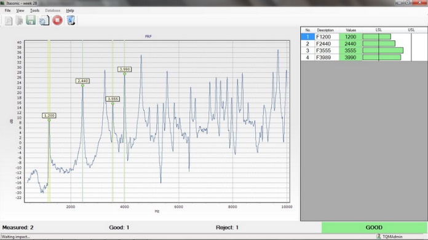Select the 3.990 peak marker on chart

(124, 69)
